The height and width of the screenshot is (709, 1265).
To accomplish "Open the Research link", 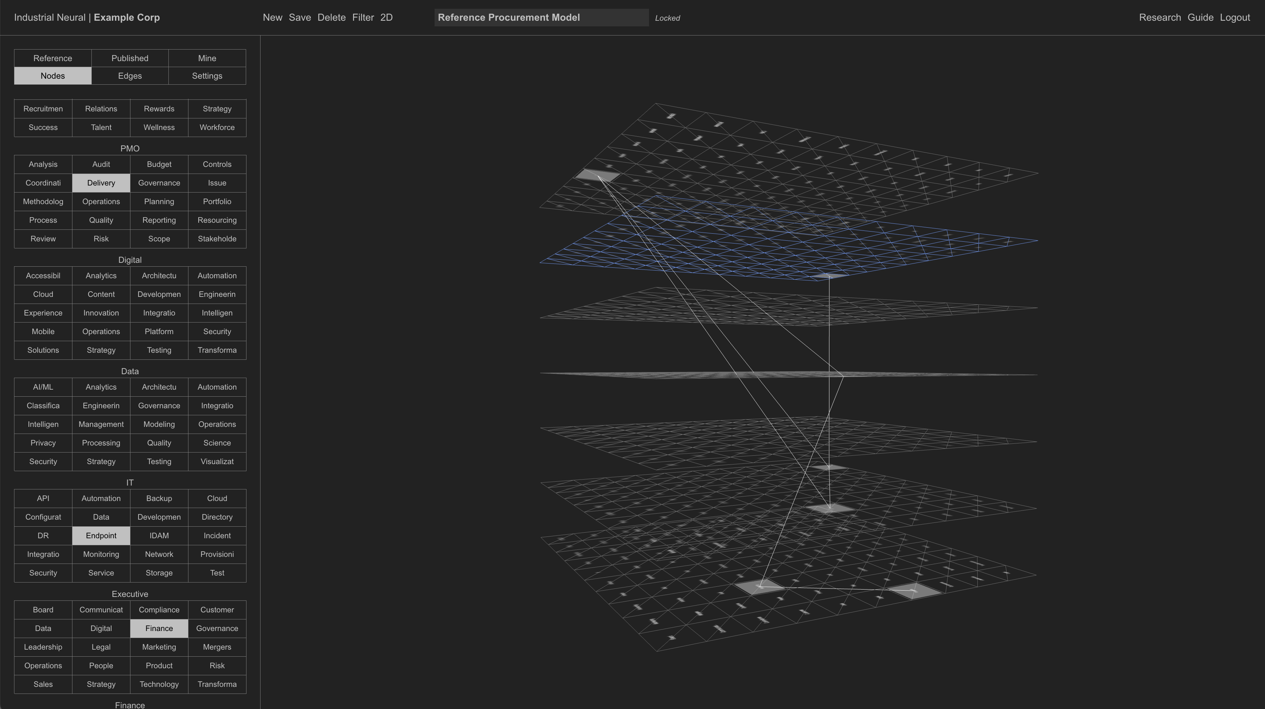I will tap(1160, 18).
